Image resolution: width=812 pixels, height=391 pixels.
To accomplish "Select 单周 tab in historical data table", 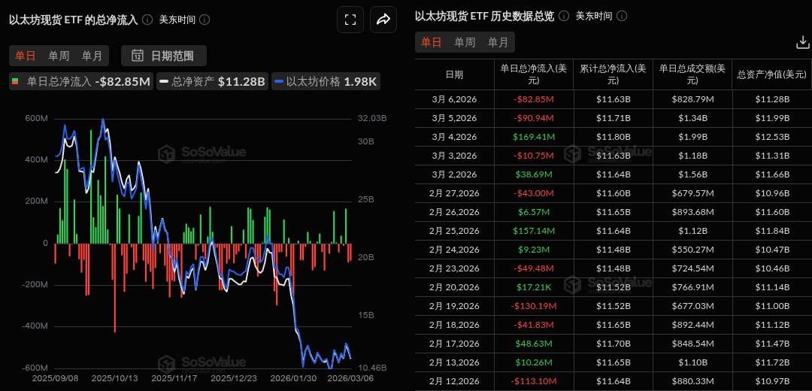I will pos(465,42).
